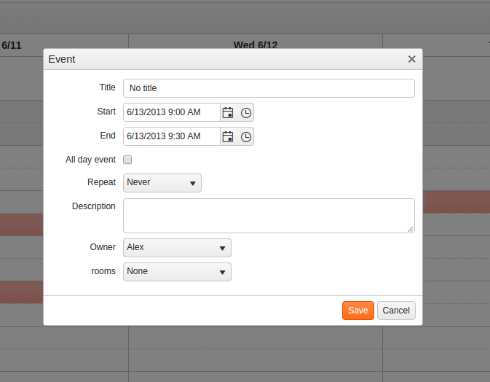This screenshot has height=382, width=490.
Task: Close the Event dialog with the X
Action: click(x=411, y=59)
